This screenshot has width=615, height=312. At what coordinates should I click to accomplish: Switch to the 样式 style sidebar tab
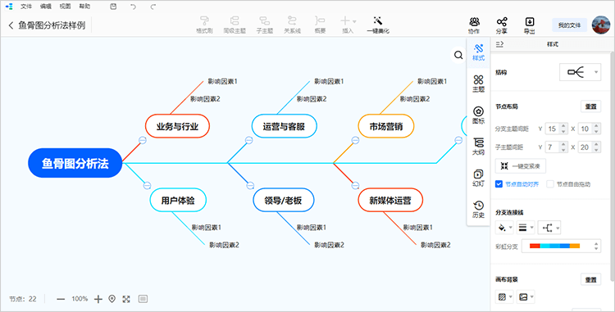click(x=478, y=53)
